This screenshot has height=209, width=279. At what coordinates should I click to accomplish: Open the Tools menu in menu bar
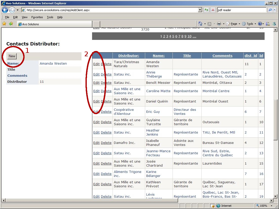50,17
